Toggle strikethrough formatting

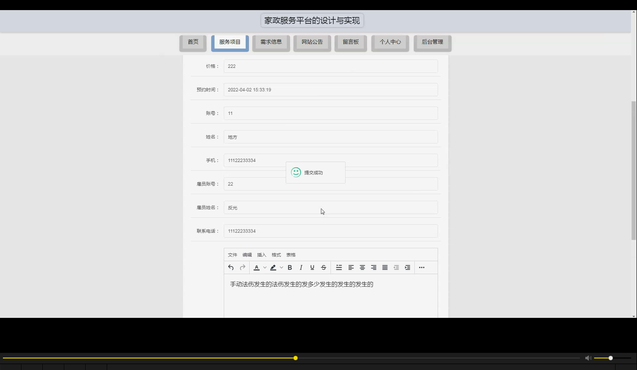324,267
